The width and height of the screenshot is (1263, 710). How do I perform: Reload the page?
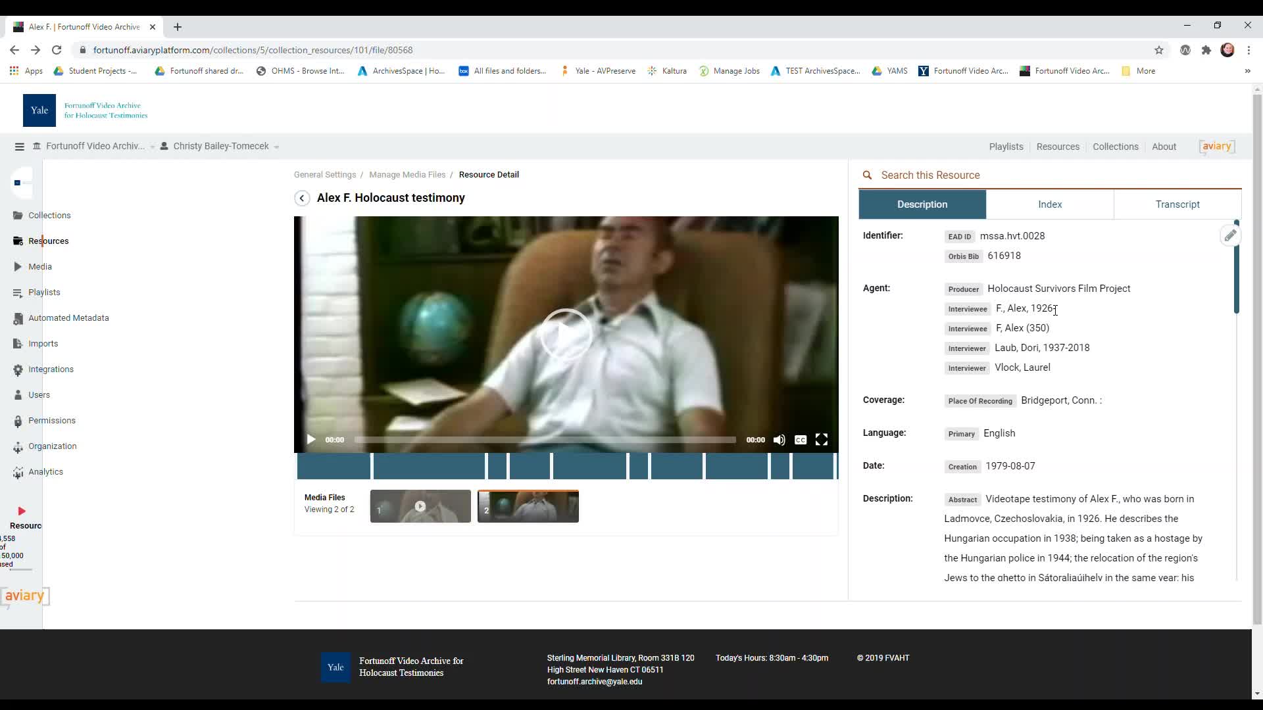(57, 50)
